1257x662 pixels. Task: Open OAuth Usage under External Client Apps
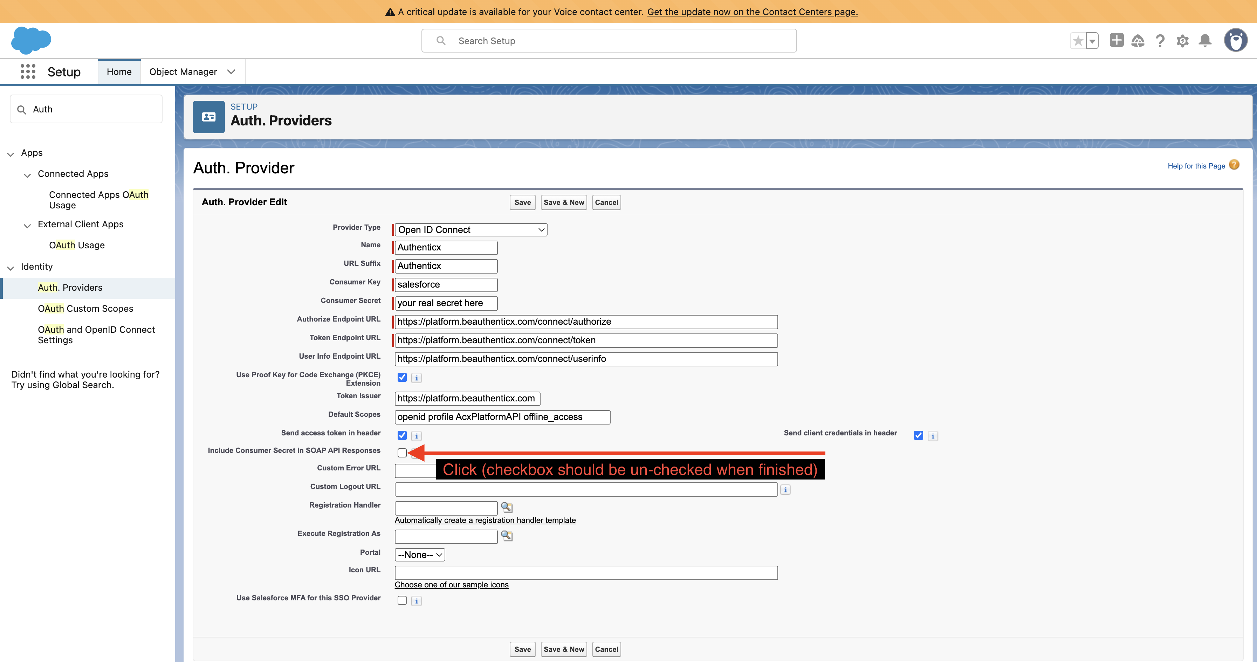coord(77,246)
